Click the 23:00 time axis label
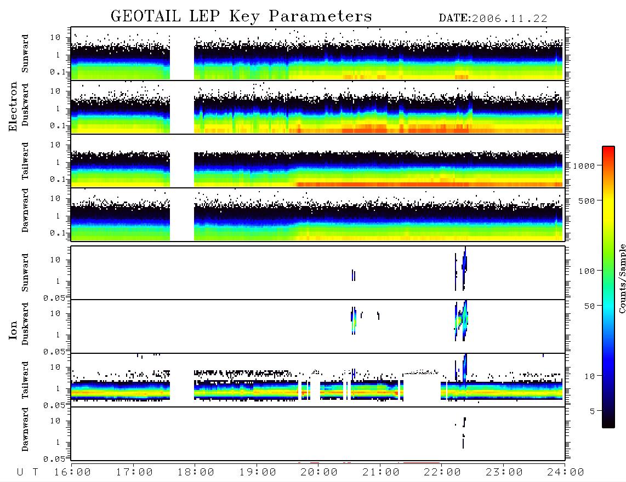 504,473
